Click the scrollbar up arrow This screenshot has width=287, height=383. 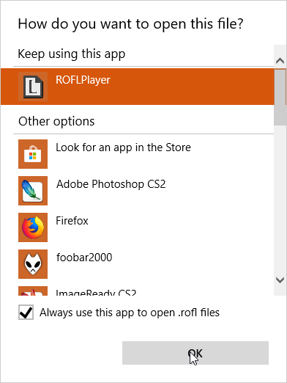click(280, 60)
